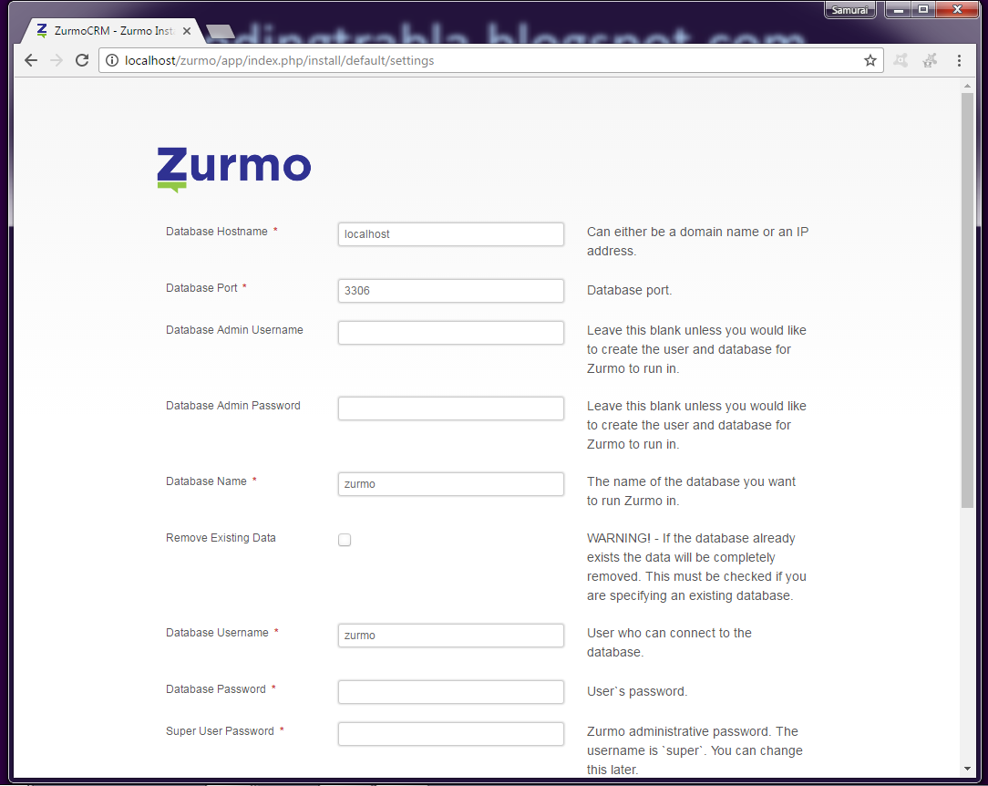Screen dimensions: 988x786
Task: Click into Database Admin Password field
Action: 450,409
